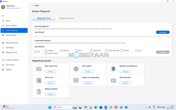Select the Diagnostic Tool tab
Viewport: 176px width, 110px height.
[x=44, y=18]
